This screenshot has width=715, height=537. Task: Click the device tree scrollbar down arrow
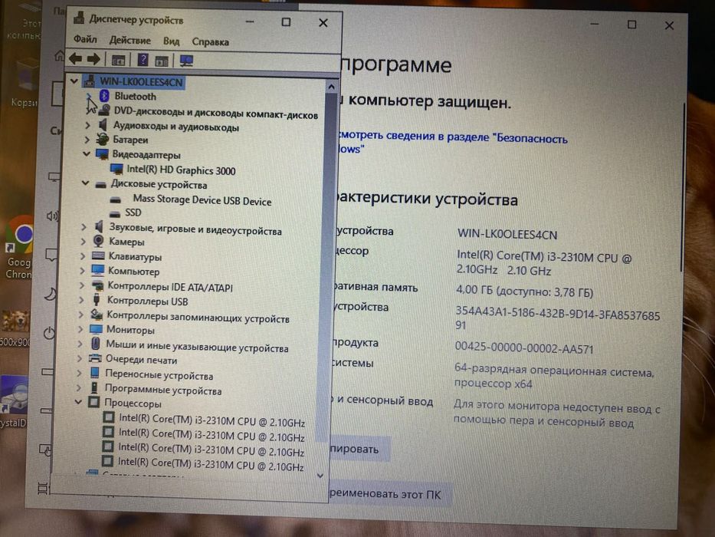click(x=320, y=476)
